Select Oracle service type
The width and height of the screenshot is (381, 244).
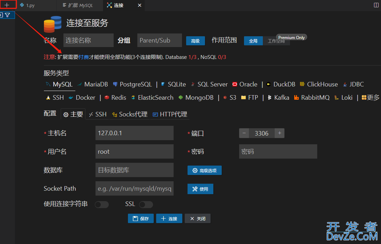tap(245, 84)
